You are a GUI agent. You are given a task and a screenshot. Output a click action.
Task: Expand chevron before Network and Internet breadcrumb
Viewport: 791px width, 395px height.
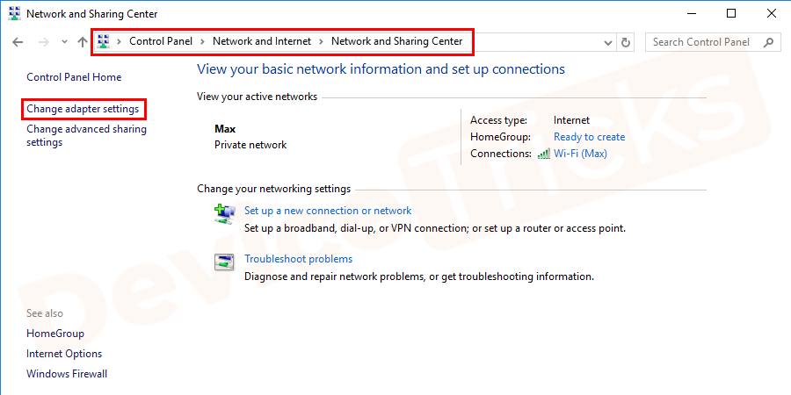(202, 42)
